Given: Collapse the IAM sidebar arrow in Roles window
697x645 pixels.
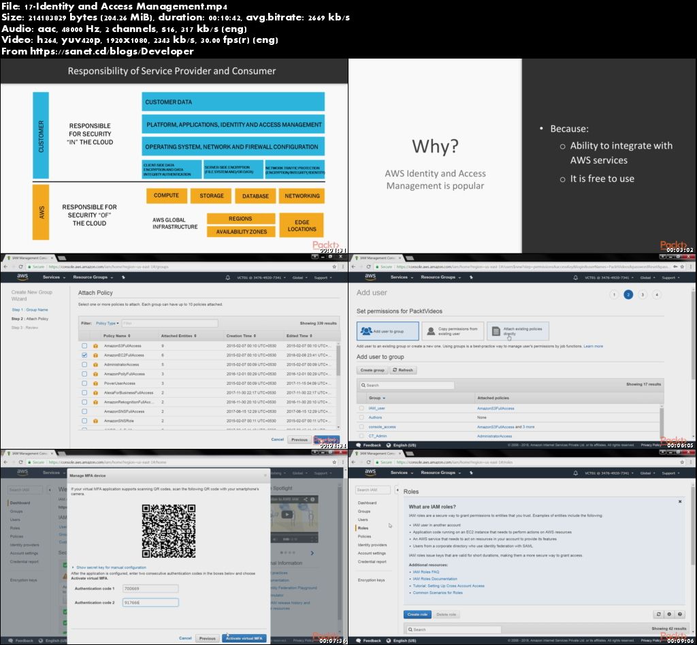Looking at the screenshot, I should coord(397,490).
